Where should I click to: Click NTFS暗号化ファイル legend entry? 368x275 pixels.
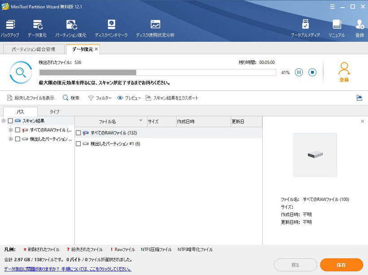click(x=195, y=249)
